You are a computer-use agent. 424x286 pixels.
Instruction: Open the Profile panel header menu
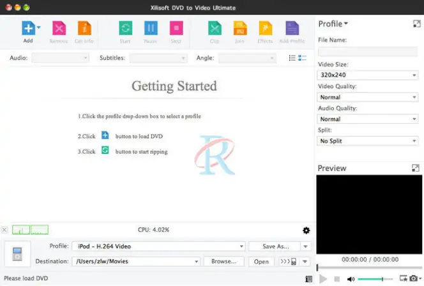coord(333,24)
